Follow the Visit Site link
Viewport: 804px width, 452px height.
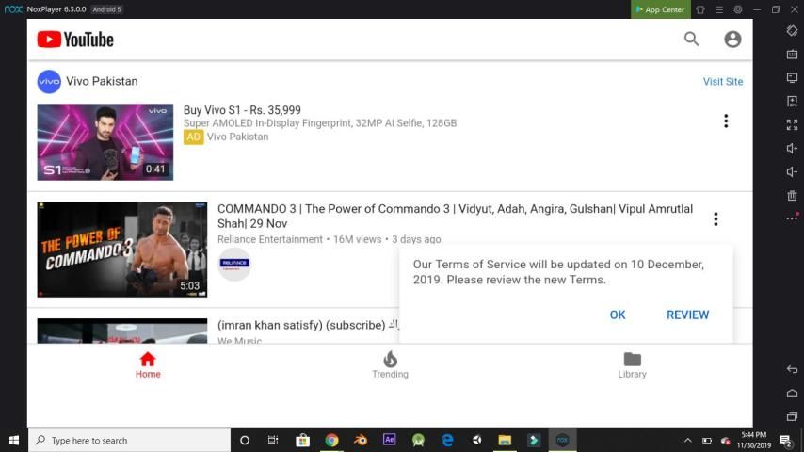[x=722, y=82]
